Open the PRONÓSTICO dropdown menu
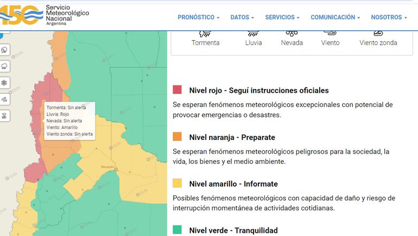The width and height of the screenshot is (418, 236). tap(199, 17)
